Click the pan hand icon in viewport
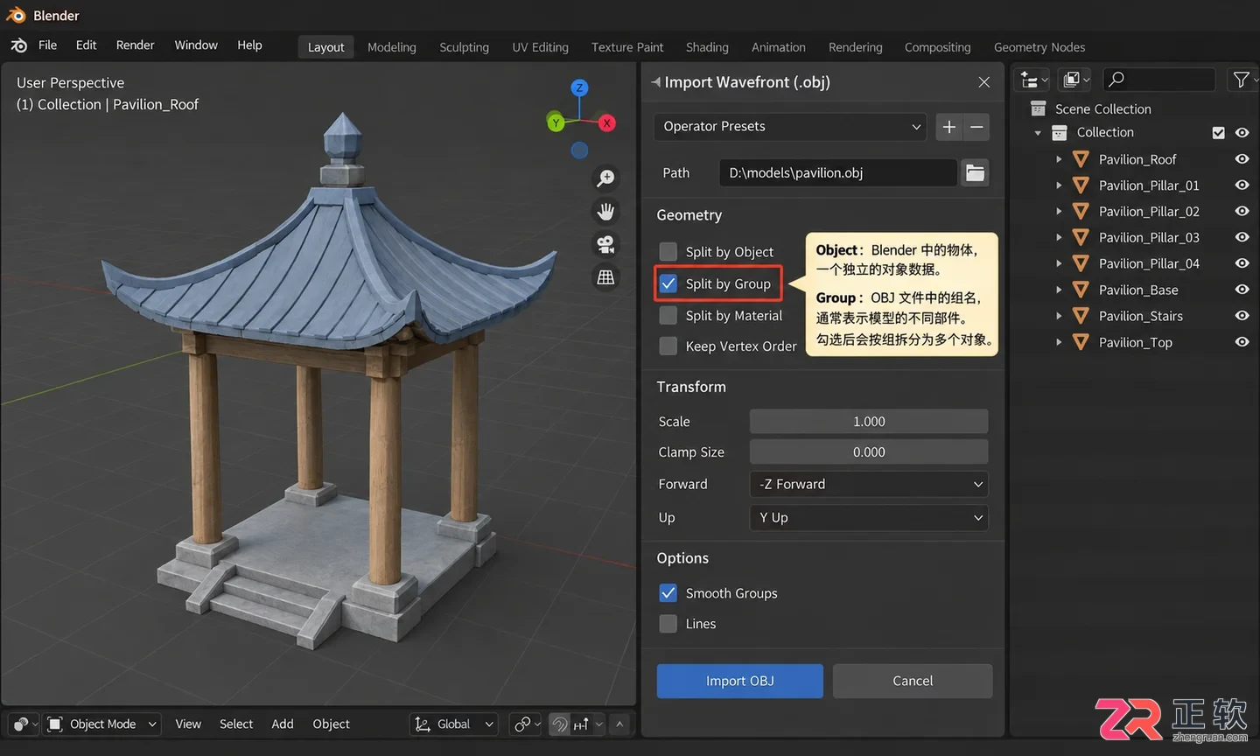The height and width of the screenshot is (756, 1260). tap(605, 212)
